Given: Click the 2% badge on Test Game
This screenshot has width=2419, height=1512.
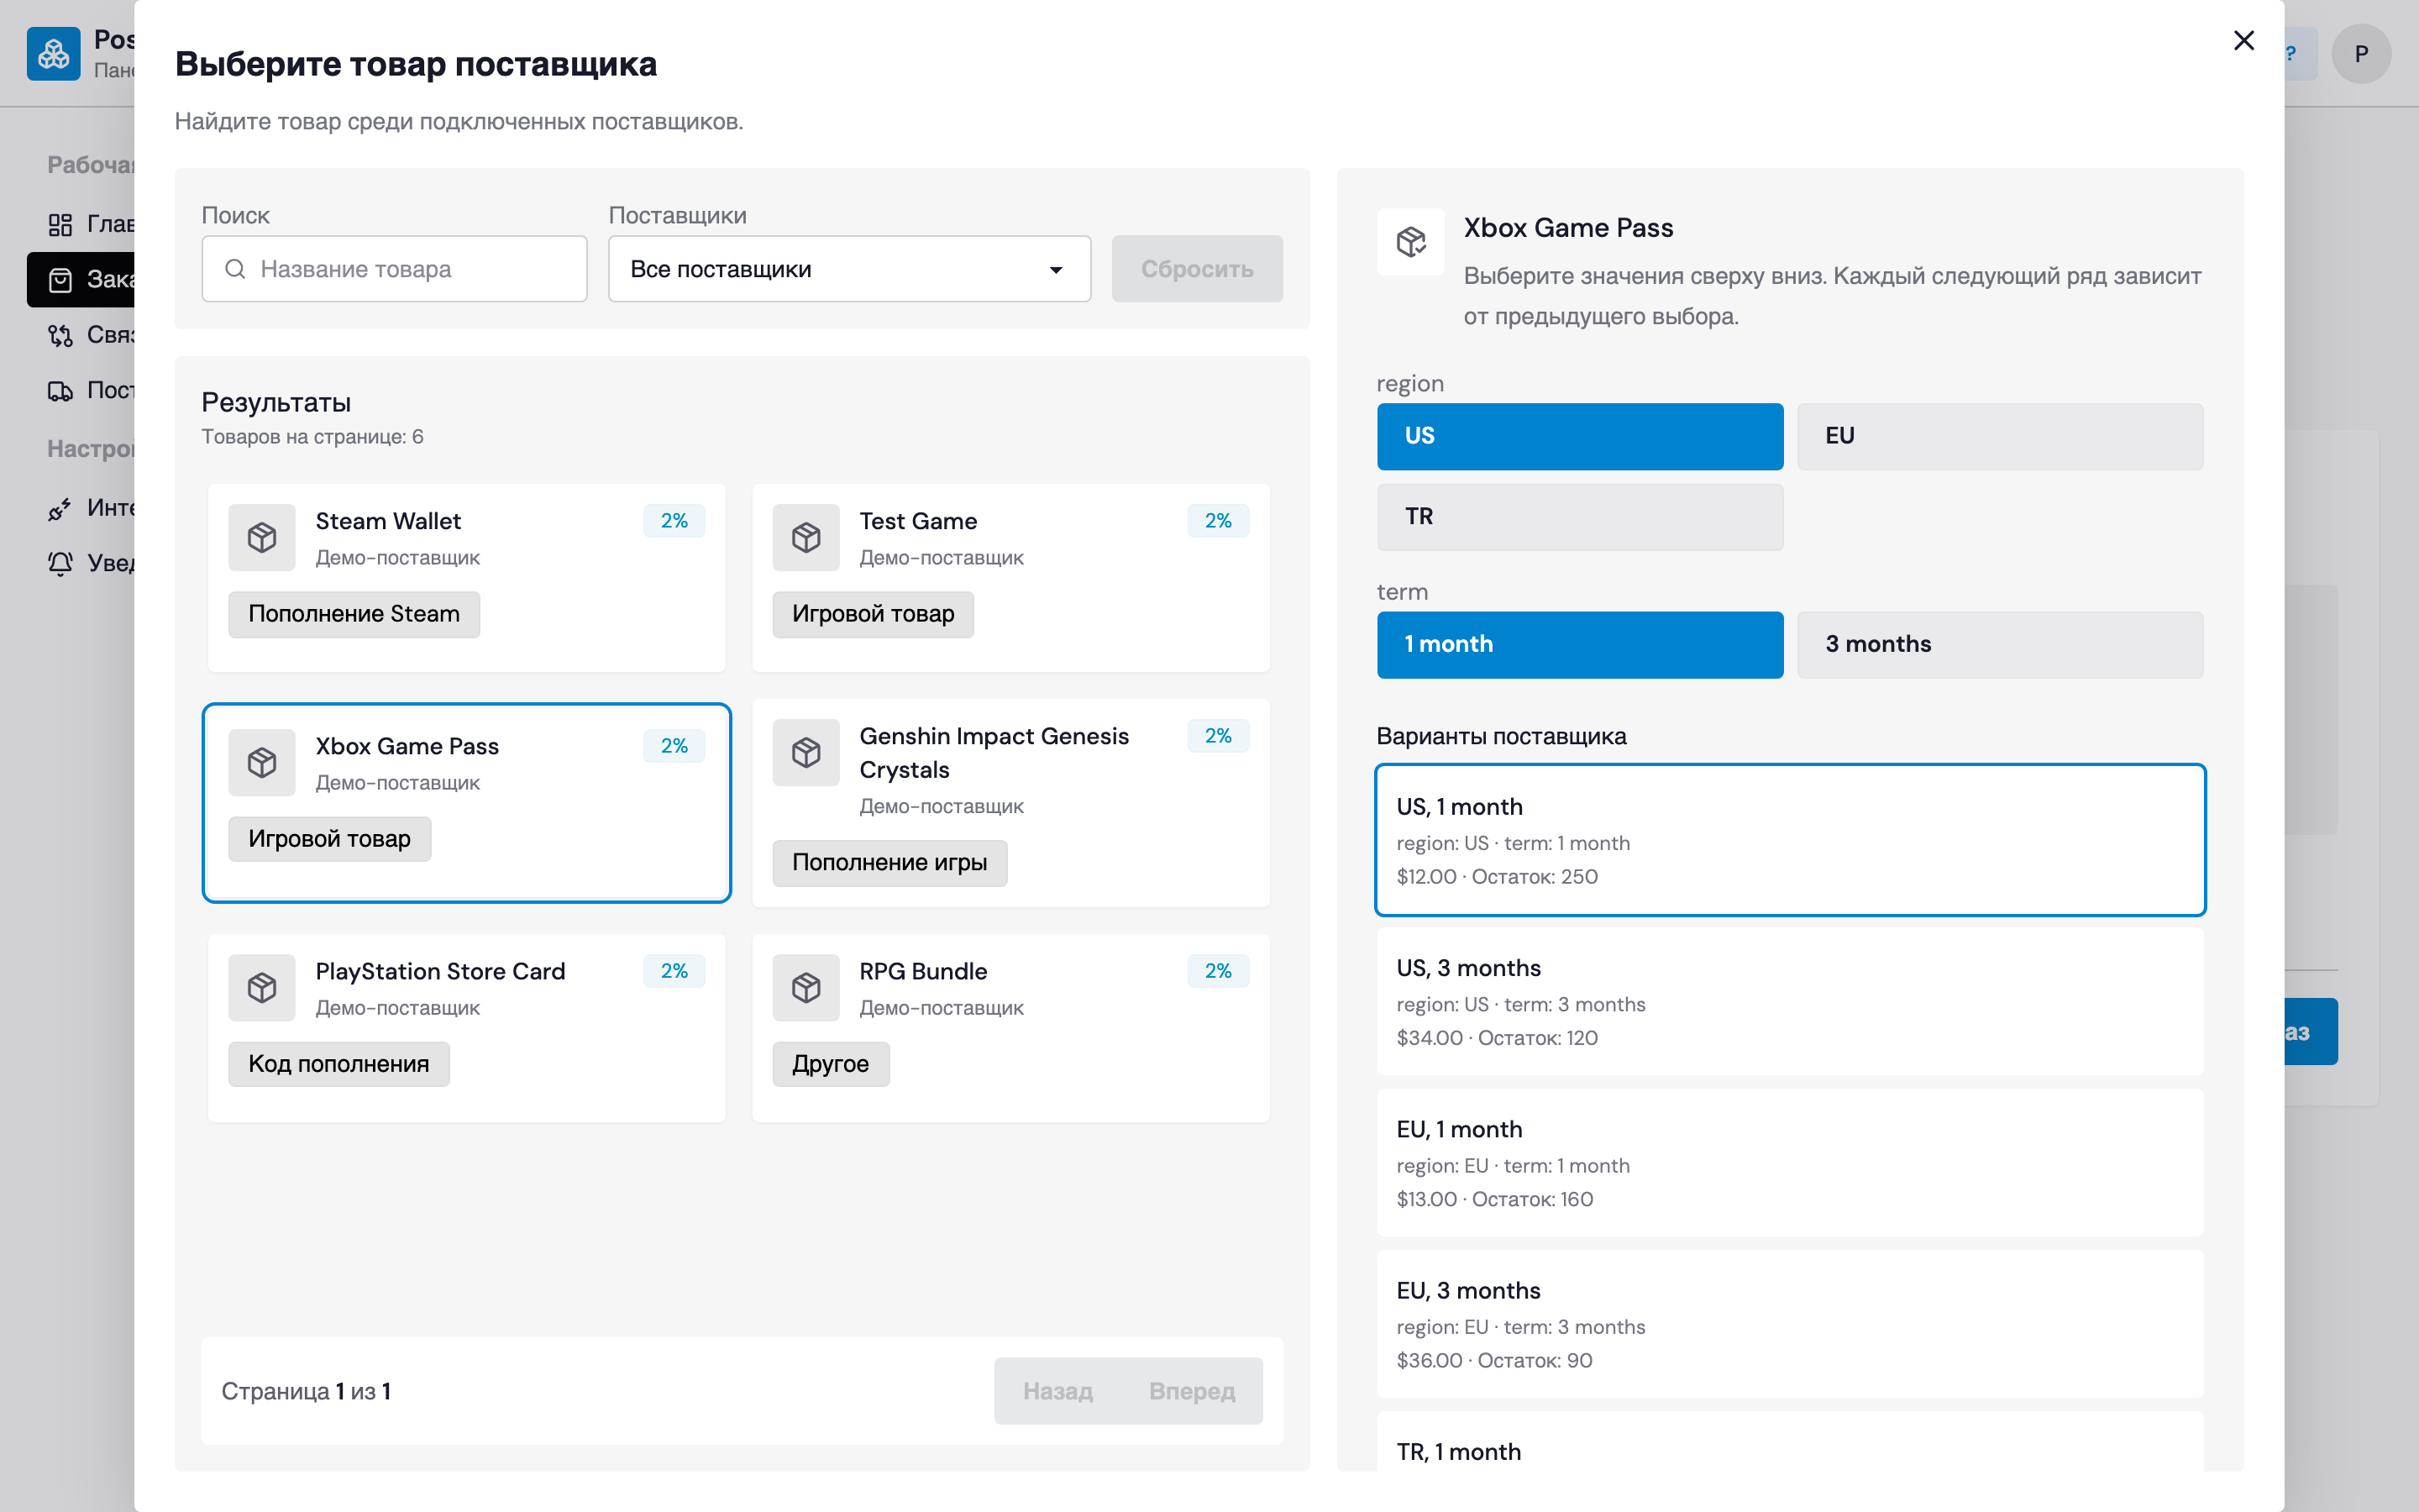Looking at the screenshot, I should click(1218, 521).
